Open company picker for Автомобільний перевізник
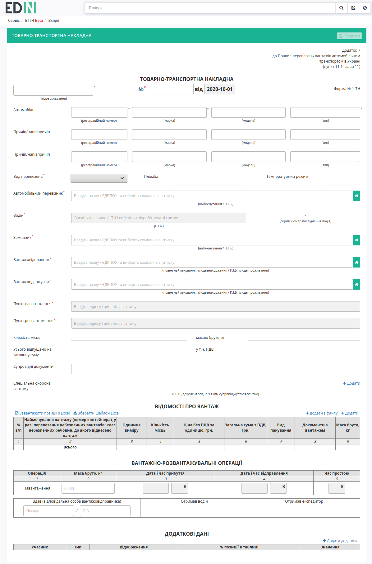This screenshot has height=564, width=372. 356,196
